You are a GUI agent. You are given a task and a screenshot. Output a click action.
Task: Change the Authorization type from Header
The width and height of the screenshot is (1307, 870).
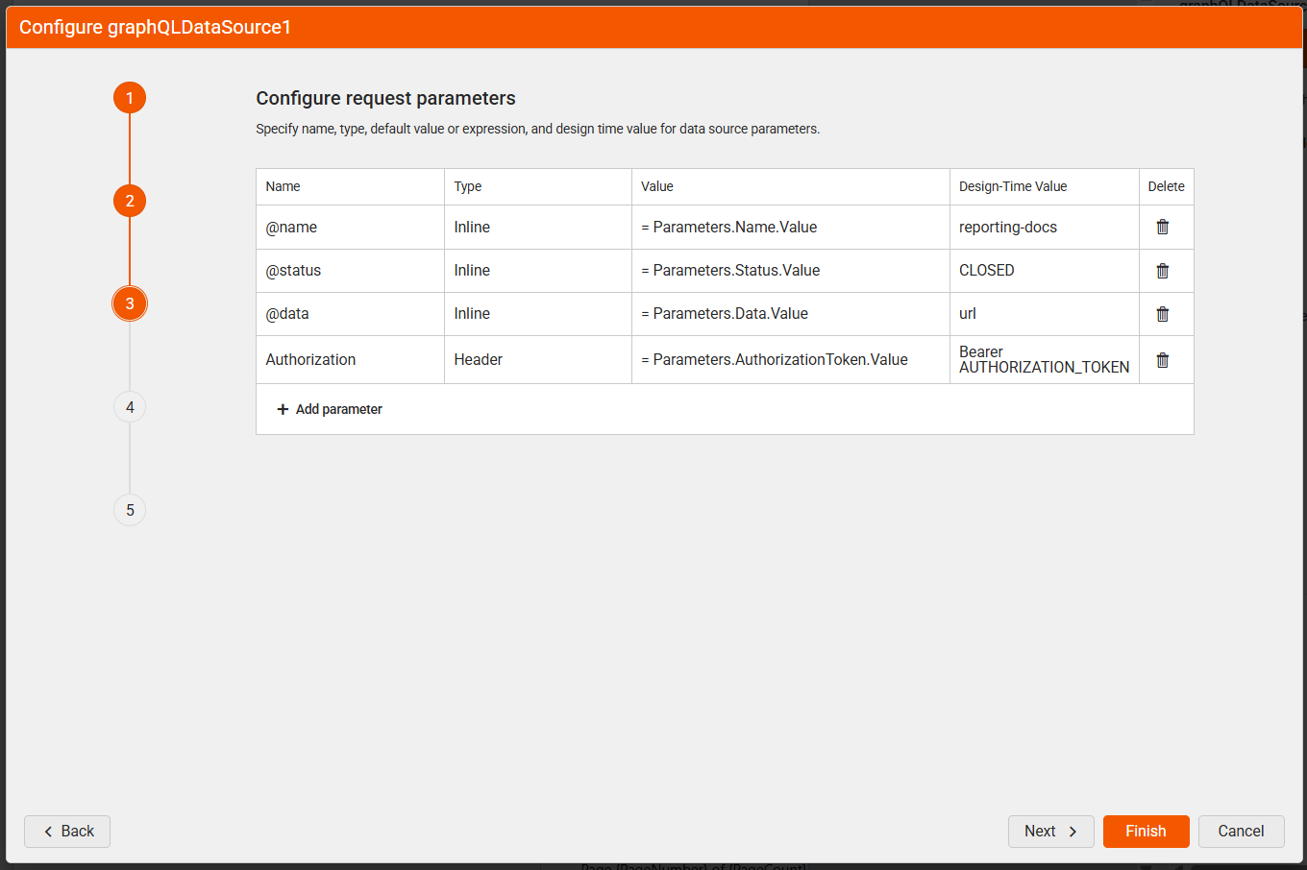click(x=537, y=360)
